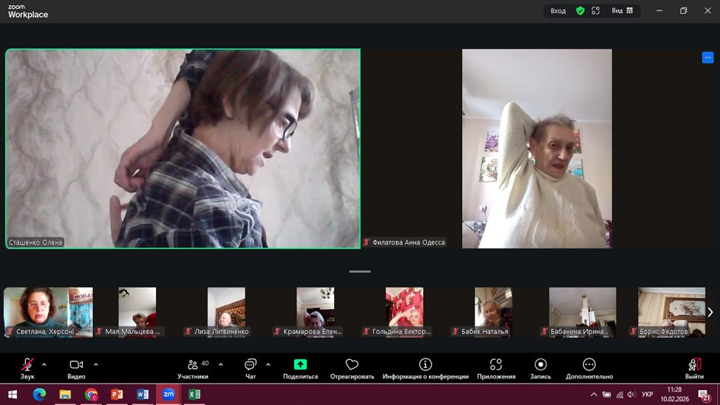Toggle camera using the Видео button
This screenshot has height=405, width=720.
coord(76,367)
